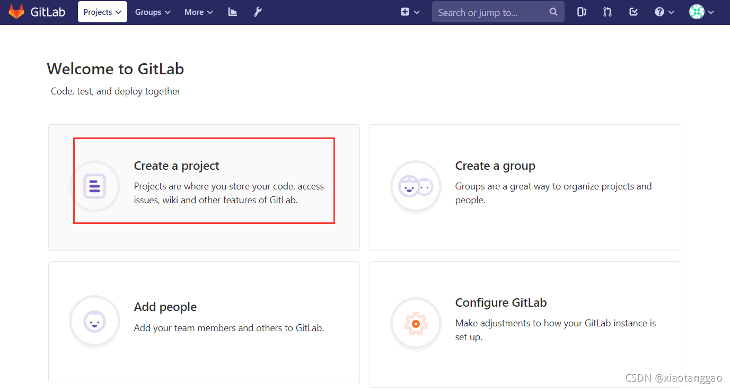Open the To-Do list checkmark icon
The height and width of the screenshot is (389, 730).
click(634, 12)
